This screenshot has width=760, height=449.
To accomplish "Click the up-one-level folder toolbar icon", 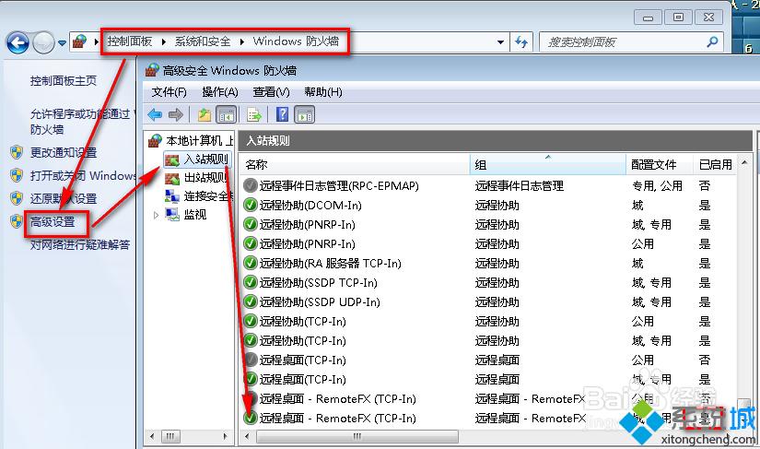I will tap(205, 115).
